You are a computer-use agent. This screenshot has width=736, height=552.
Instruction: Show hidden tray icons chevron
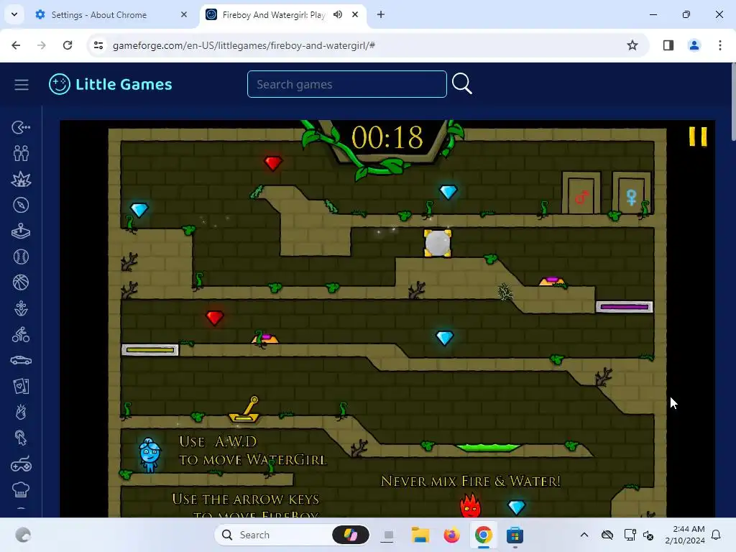coord(584,535)
